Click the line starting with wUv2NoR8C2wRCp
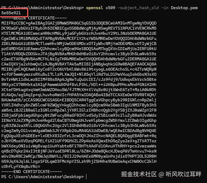 coord(79,156)
